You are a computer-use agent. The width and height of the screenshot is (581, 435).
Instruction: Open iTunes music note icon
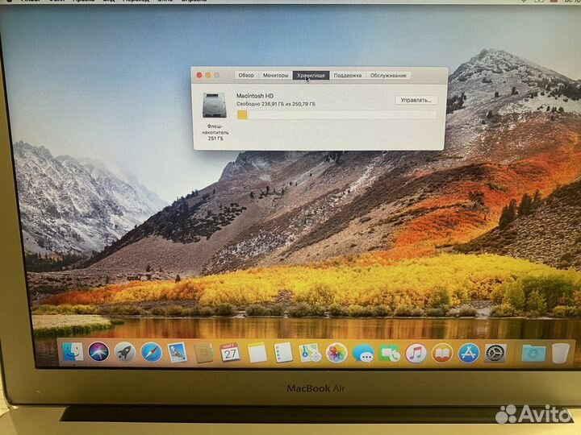[x=416, y=353]
